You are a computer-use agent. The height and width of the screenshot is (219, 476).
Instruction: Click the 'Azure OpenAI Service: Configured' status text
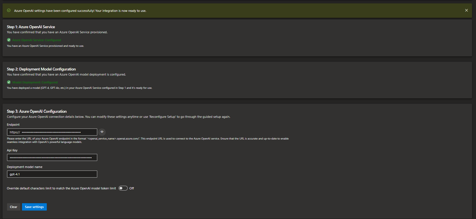coord(37,40)
